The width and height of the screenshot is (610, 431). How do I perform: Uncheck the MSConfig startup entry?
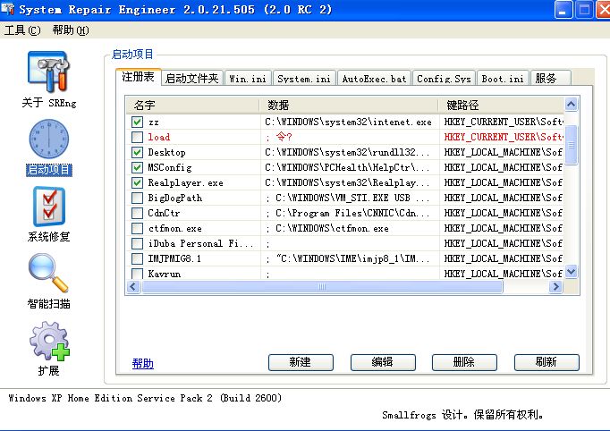(137, 167)
